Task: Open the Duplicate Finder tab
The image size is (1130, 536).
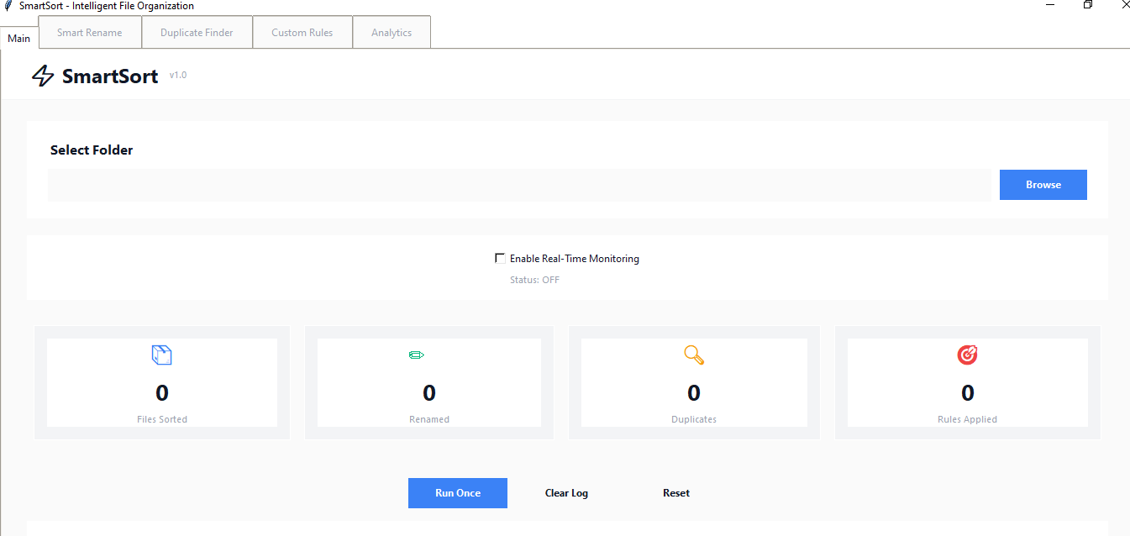Action: [x=197, y=33]
